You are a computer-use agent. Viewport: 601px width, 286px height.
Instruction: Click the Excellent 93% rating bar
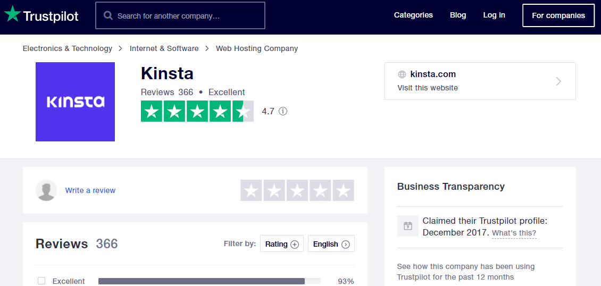tap(209, 281)
